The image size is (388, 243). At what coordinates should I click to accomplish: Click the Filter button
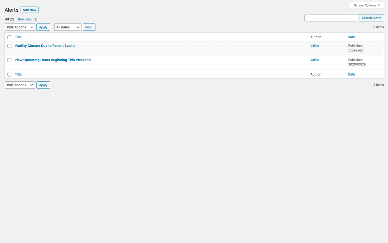point(89,27)
